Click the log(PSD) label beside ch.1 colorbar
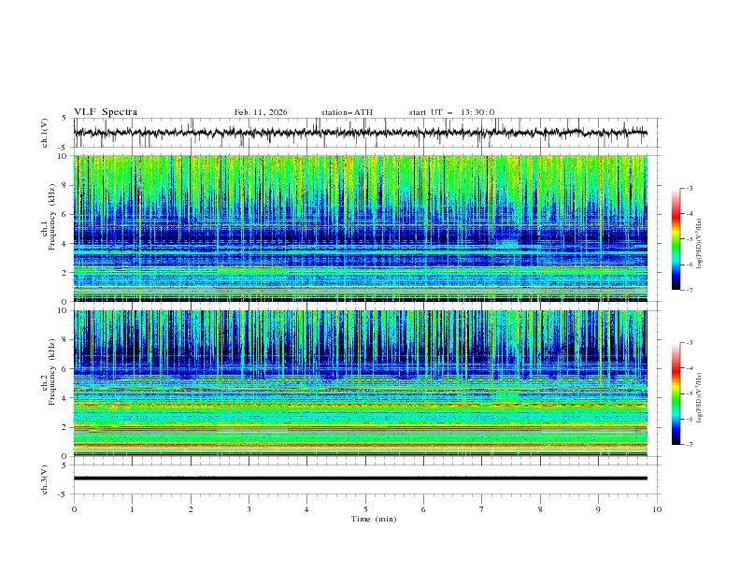Image resolution: width=740 pixels, height=572 pixels. click(699, 244)
